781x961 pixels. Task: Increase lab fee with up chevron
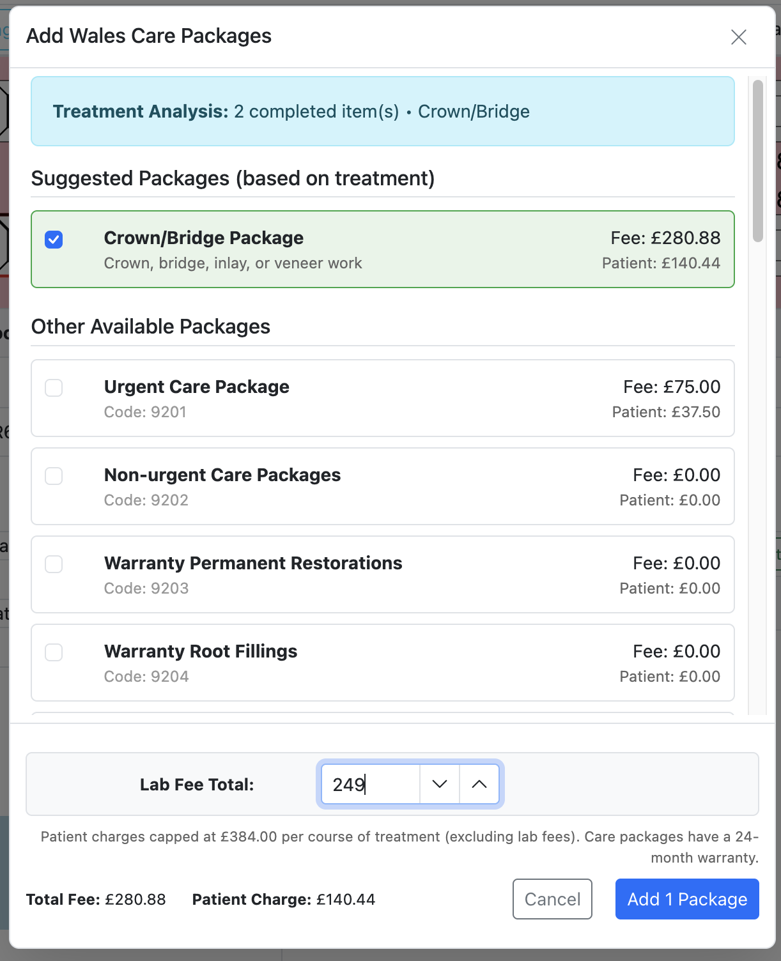(479, 784)
